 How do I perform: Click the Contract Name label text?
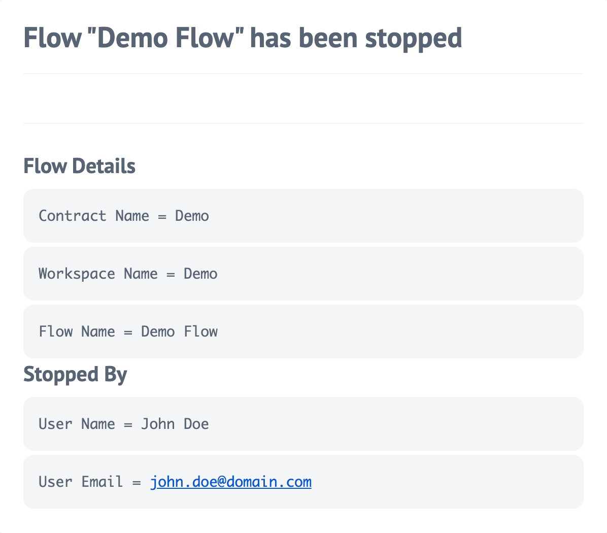tap(94, 216)
